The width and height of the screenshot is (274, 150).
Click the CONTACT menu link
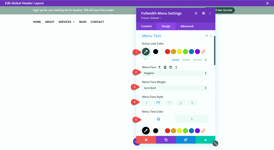pos(97,22)
